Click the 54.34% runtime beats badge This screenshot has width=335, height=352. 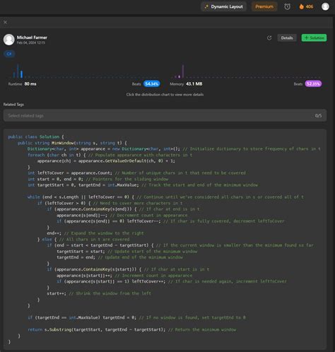pyautogui.click(x=152, y=84)
